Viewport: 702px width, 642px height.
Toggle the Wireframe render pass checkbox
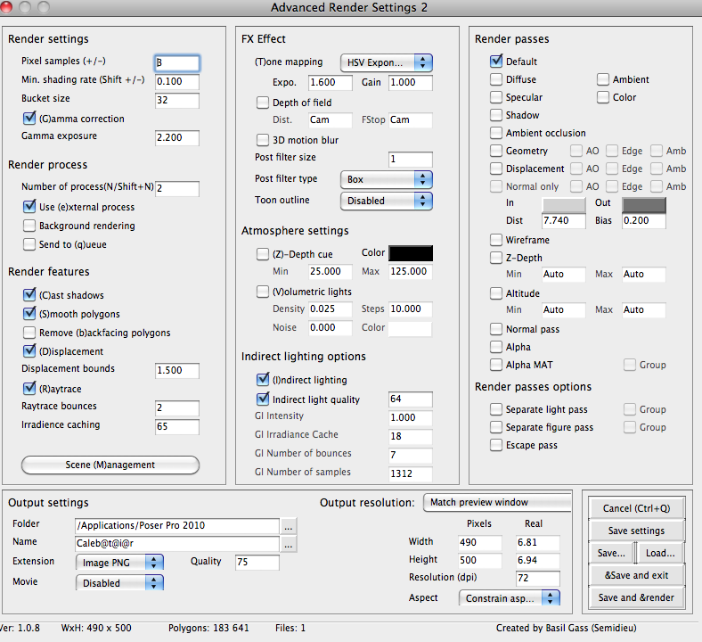pyautogui.click(x=496, y=240)
